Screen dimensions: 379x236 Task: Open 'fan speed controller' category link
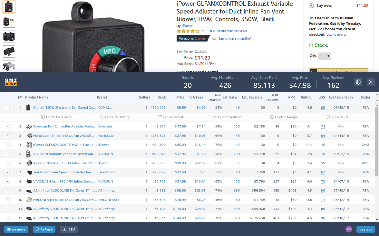[235, 39]
